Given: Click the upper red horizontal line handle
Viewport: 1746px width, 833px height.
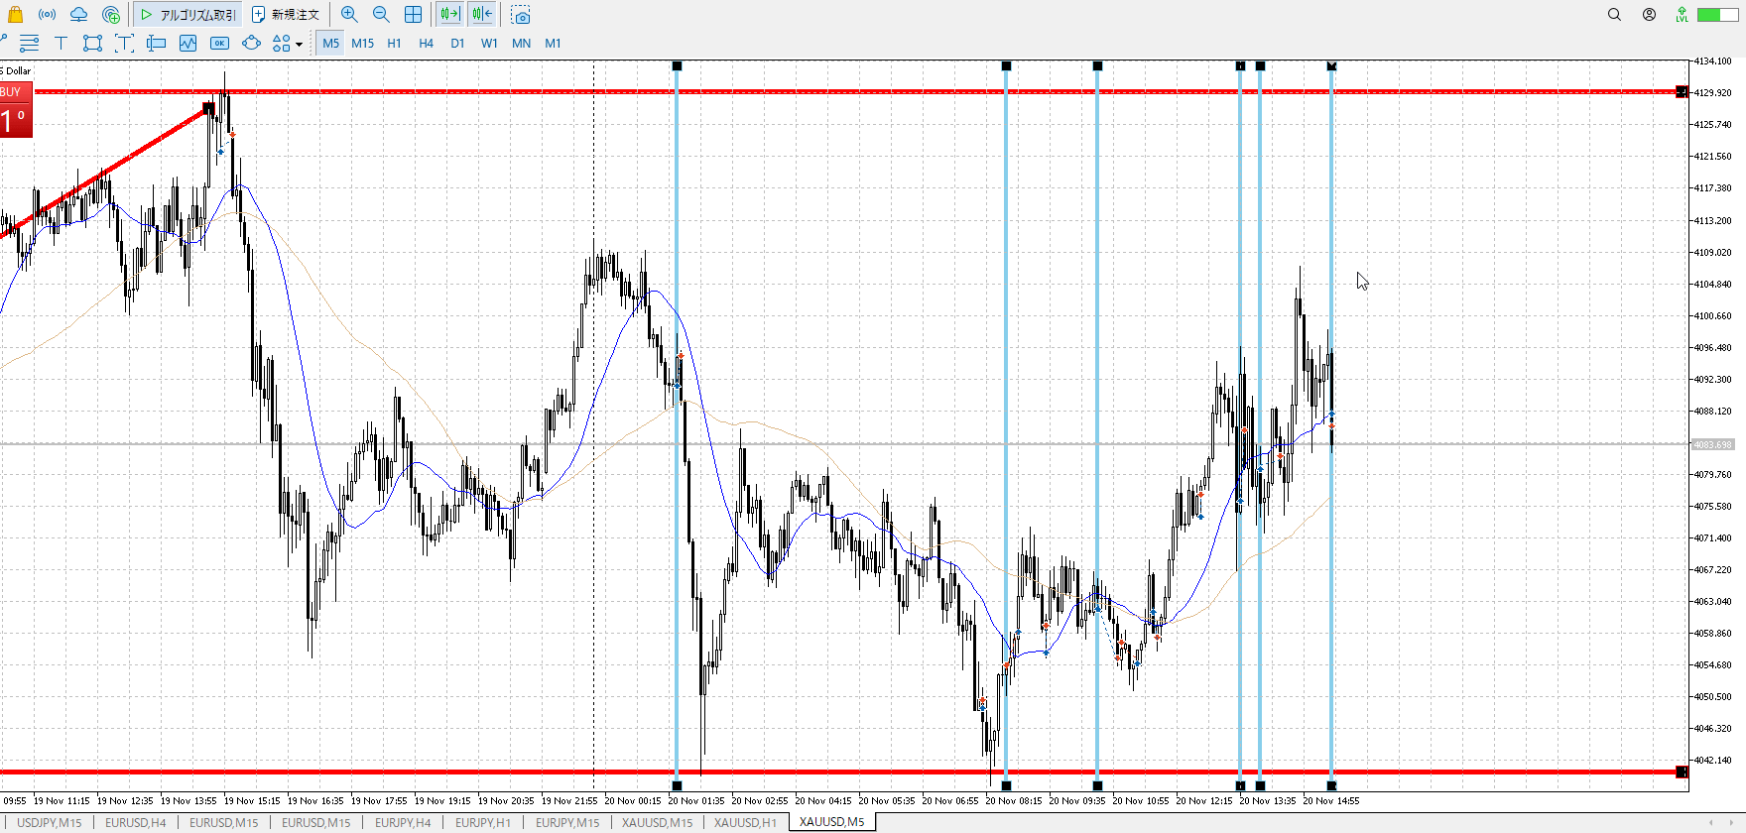Looking at the screenshot, I should coord(1681,92).
